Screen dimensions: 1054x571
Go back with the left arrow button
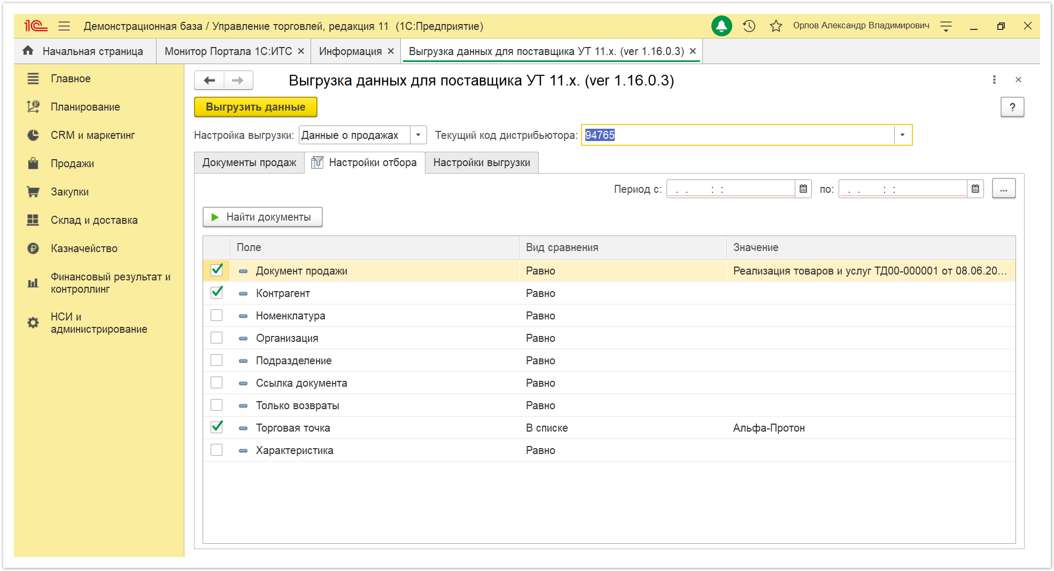210,80
